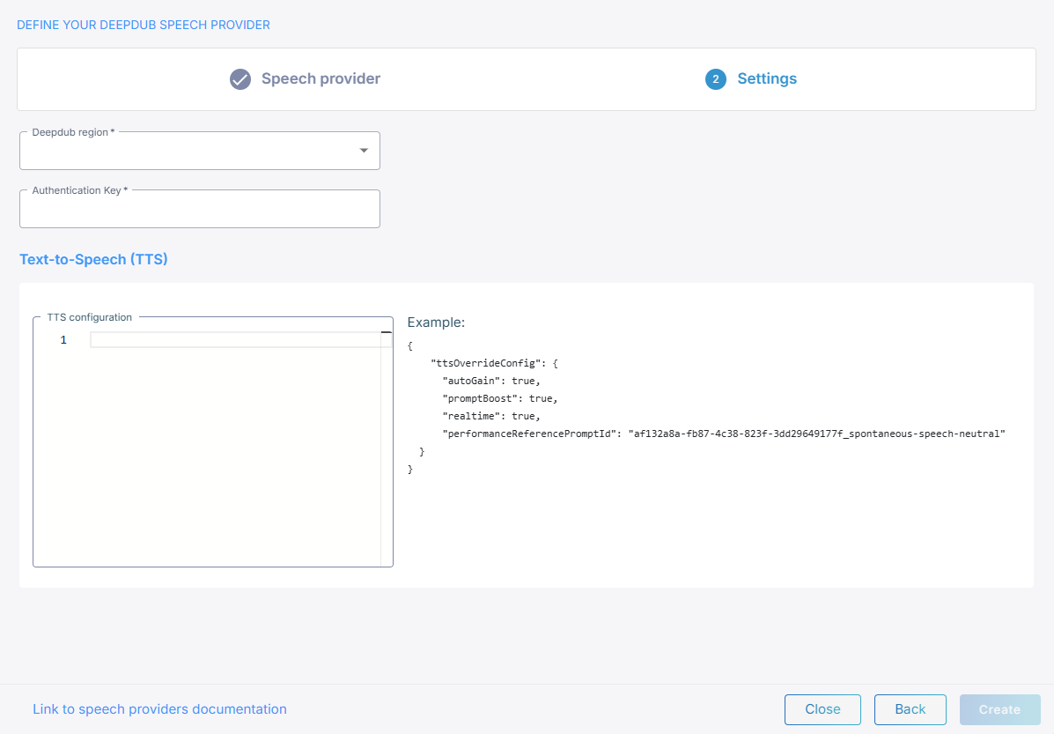Click the Define Your Deepdub Speech Provider title

[x=144, y=25]
